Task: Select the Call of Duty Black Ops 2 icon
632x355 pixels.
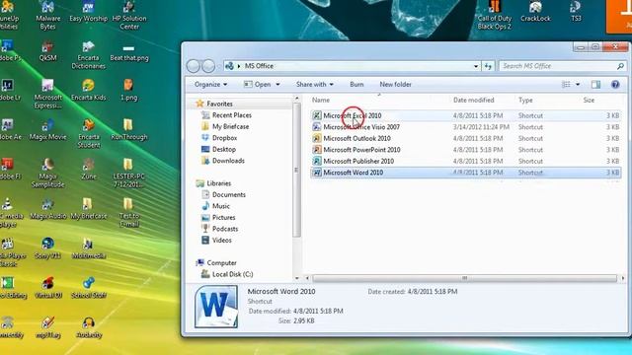Action: pos(495,16)
